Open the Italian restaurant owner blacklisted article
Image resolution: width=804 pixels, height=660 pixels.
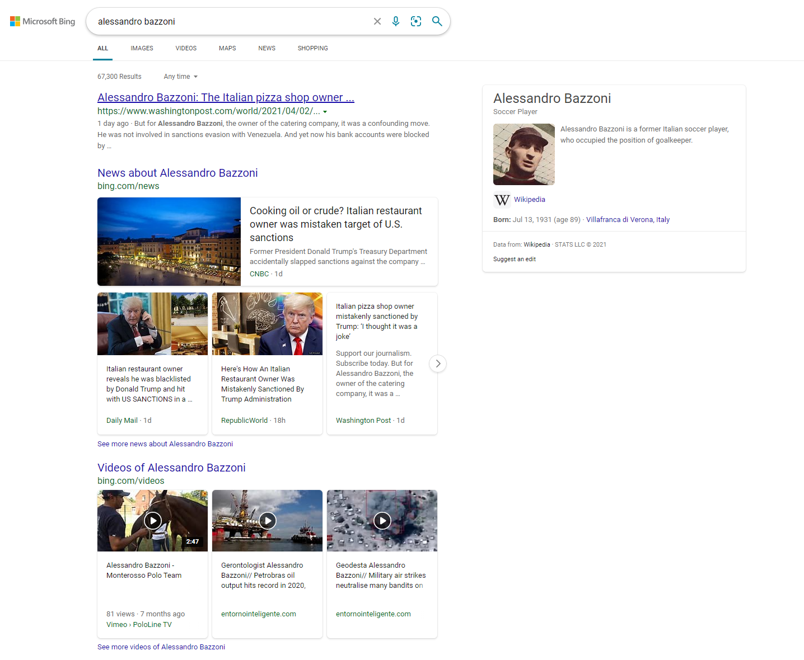(149, 384)
